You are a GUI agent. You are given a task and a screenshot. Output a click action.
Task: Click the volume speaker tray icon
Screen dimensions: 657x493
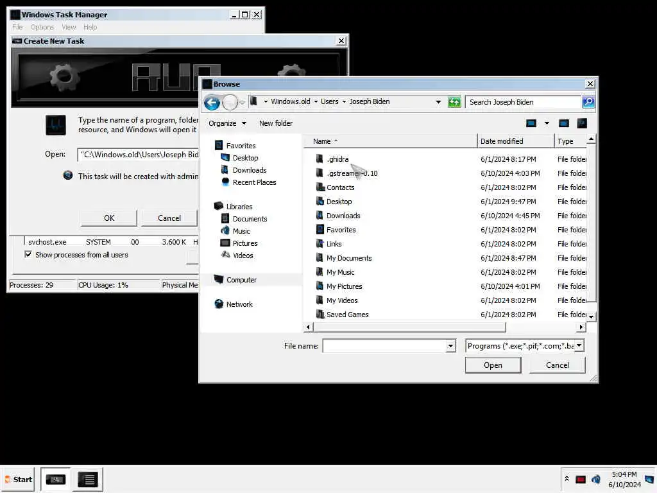click(x=596, y=479)
